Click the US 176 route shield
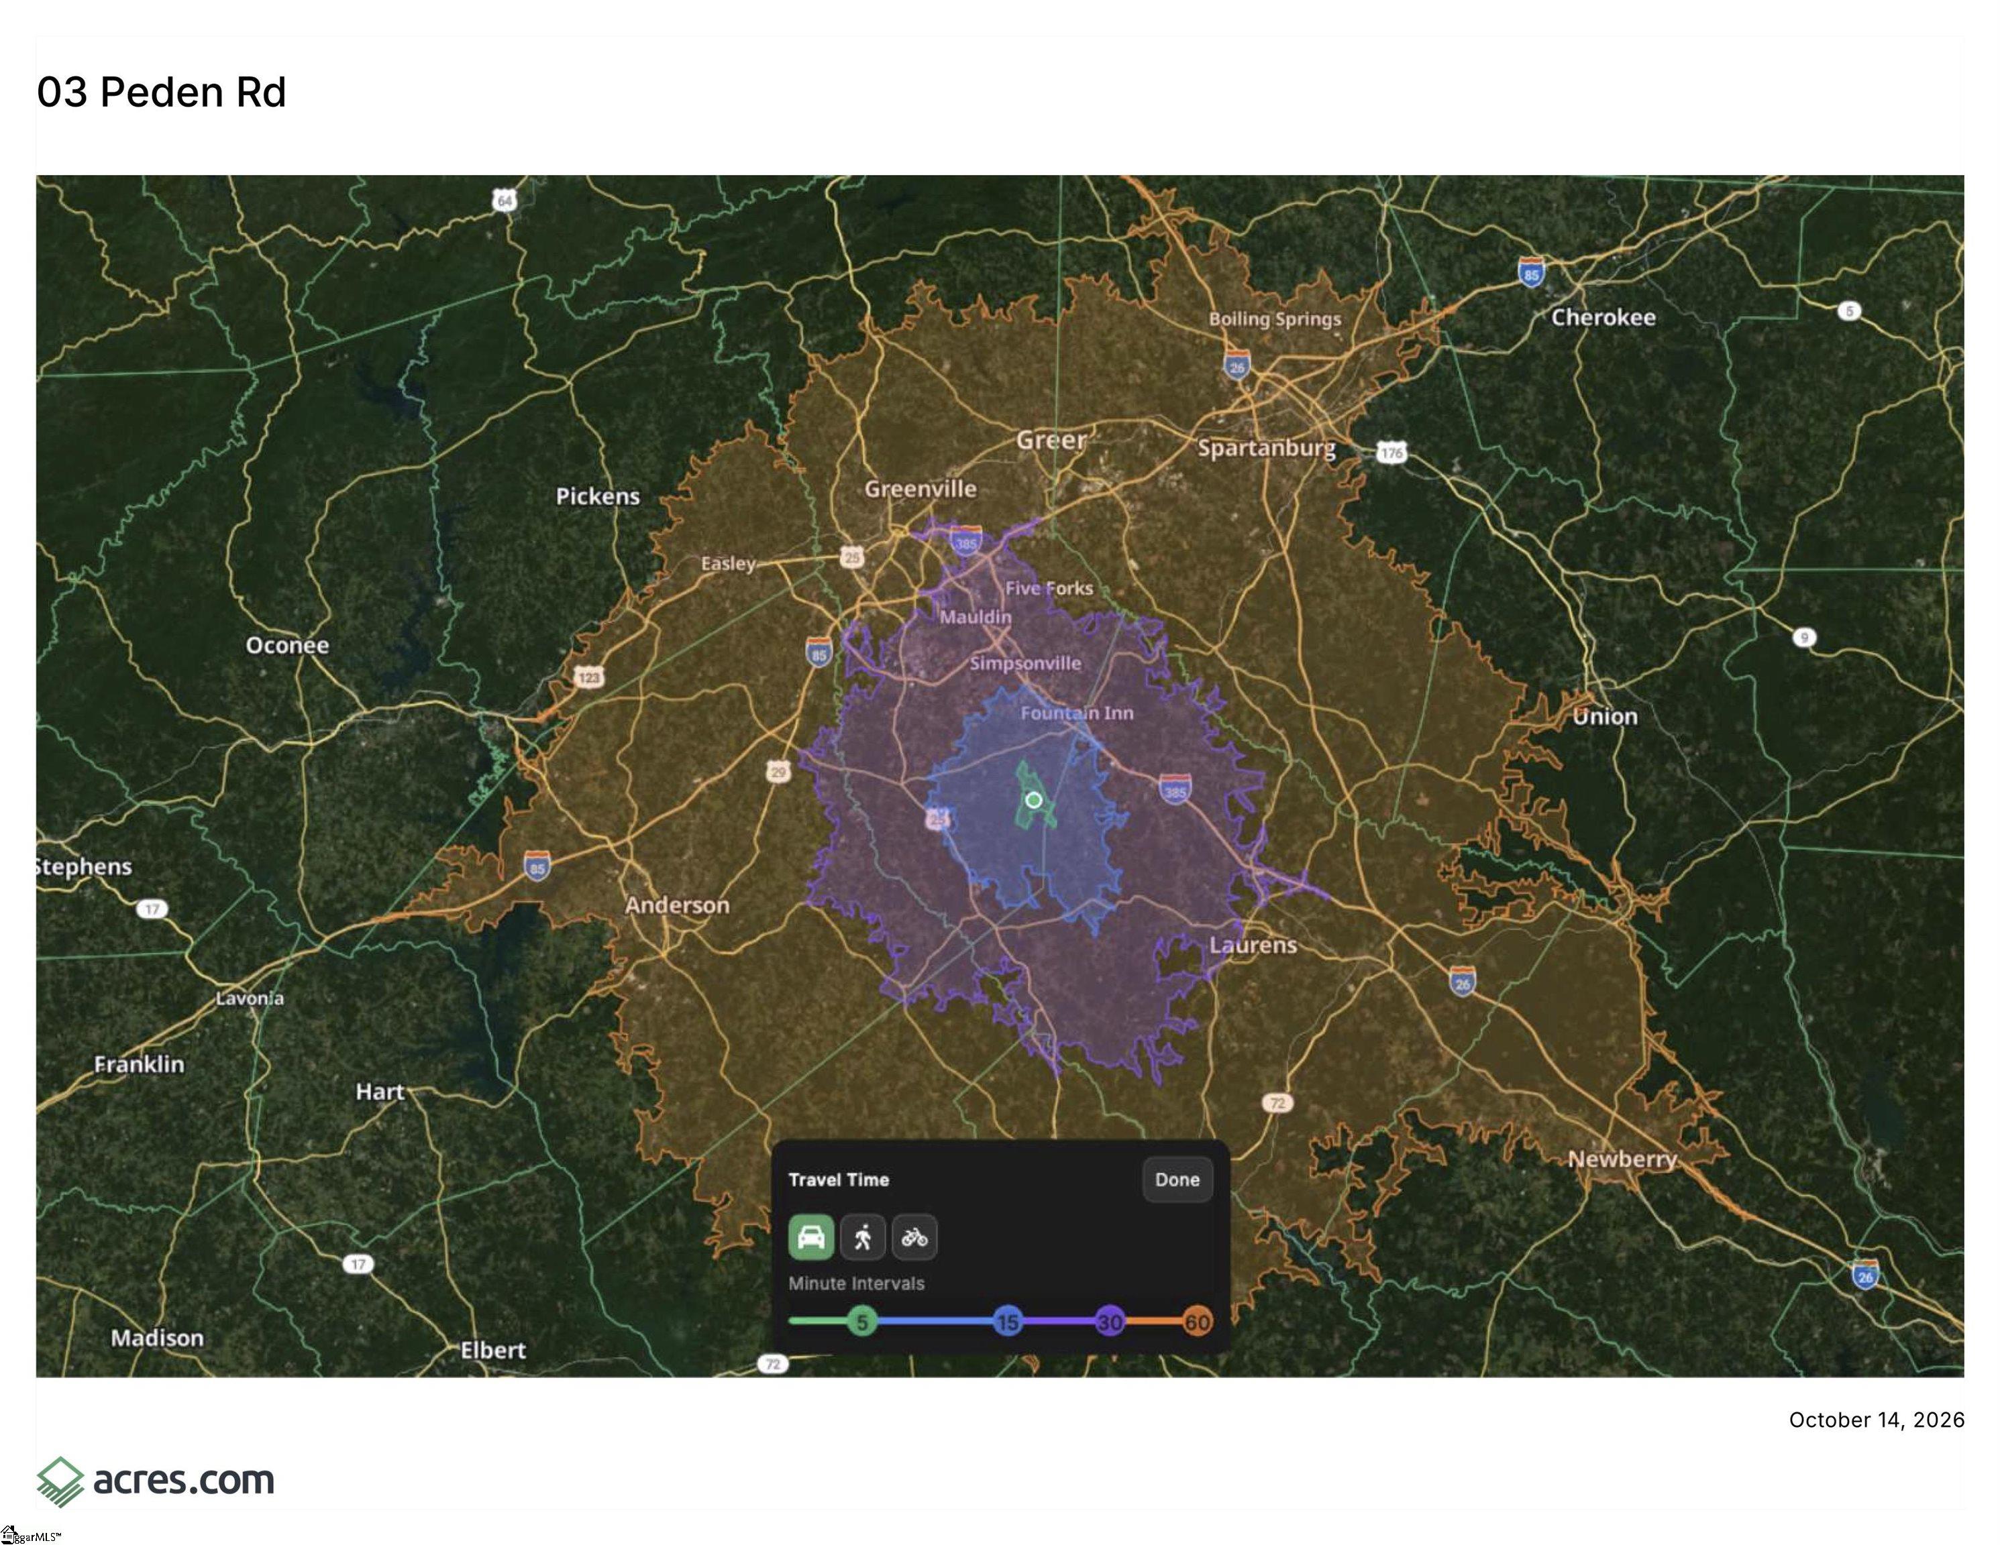 pyautogui.click(x=1392, y=452)
